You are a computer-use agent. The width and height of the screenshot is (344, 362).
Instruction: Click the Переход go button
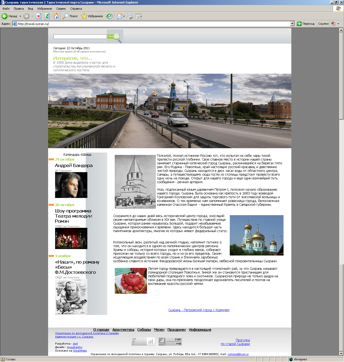click(x=306, y=24)
